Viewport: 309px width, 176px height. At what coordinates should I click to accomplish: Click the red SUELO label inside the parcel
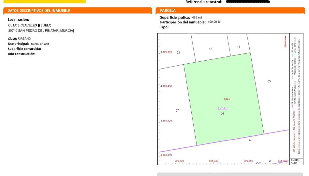(227, 99)
